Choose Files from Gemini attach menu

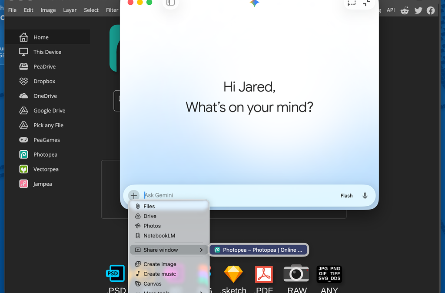[x=169, y=206]
